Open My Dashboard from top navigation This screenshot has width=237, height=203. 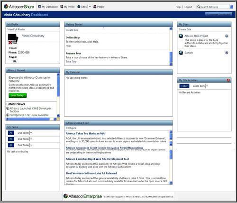coord(48,7)
